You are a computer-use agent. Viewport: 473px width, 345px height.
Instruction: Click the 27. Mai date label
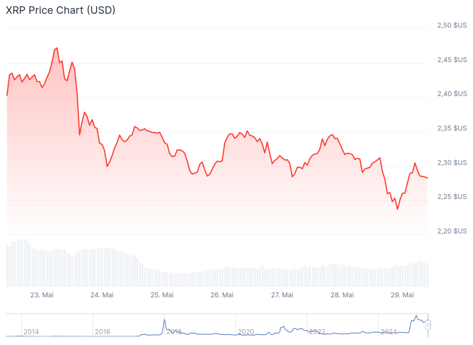(x=282, y=295)
